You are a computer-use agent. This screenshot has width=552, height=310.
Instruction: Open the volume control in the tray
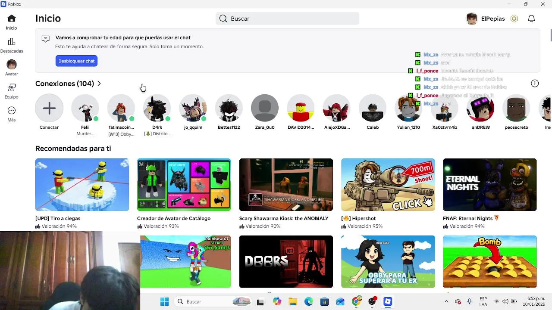pyautogui.click(x=505, y=301)
